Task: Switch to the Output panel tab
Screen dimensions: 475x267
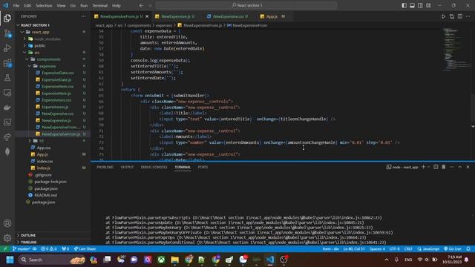Action: pos(127,167)
